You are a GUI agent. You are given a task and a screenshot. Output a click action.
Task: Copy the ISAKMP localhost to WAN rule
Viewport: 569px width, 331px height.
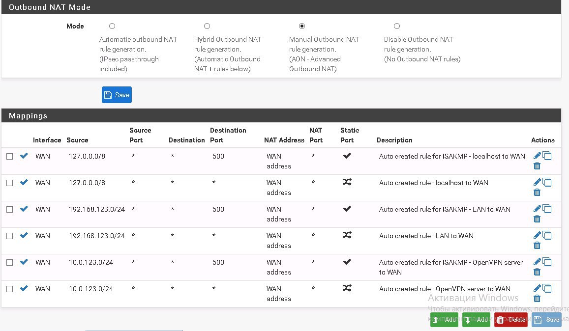[547, 156]
